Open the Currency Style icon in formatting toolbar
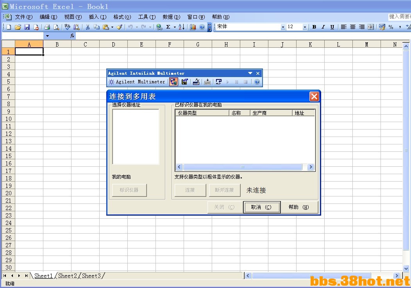 [382, 27]
